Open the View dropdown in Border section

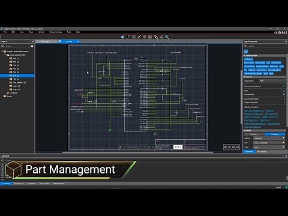coord(269,147)
